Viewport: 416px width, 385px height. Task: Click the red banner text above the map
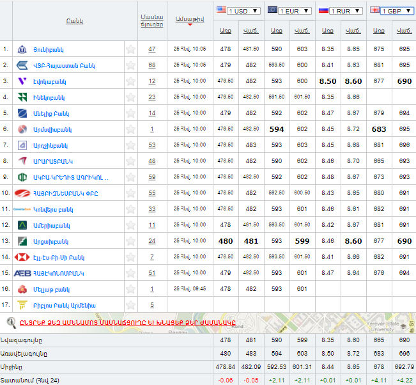[128, 322]
